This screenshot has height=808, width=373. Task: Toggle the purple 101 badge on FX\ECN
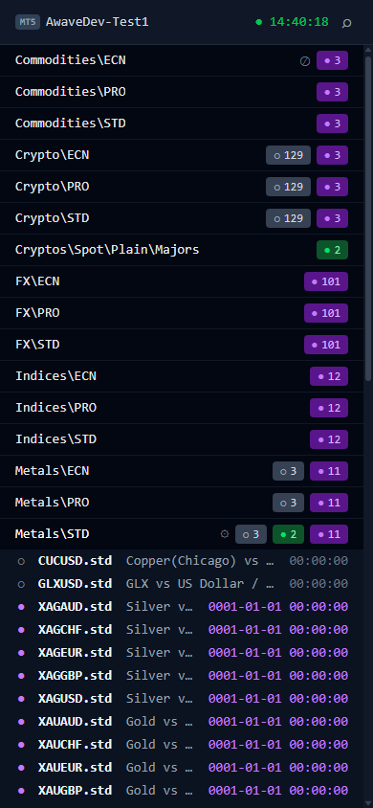click(326, 281)
